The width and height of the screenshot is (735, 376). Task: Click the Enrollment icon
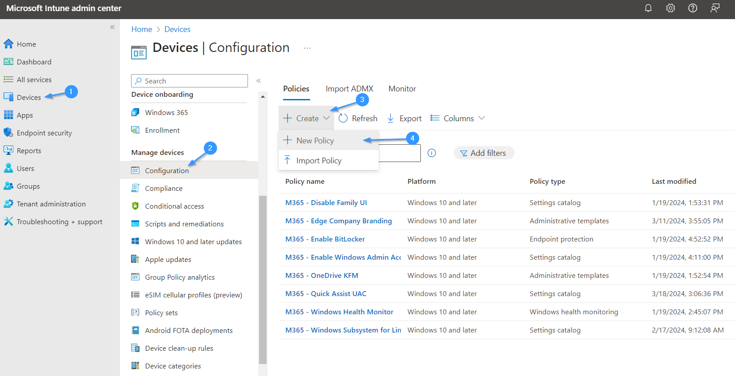[136, 130]
